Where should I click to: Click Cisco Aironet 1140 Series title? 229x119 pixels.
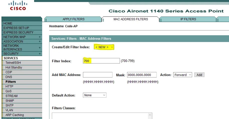click(166, 11)
